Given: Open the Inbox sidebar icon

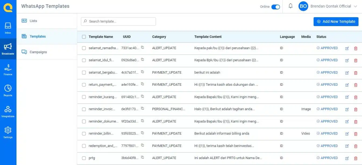Looking at the screenshot, I should point(8,28).
